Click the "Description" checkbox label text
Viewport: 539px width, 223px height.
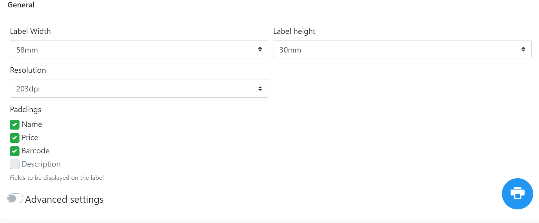pos(41,164)
